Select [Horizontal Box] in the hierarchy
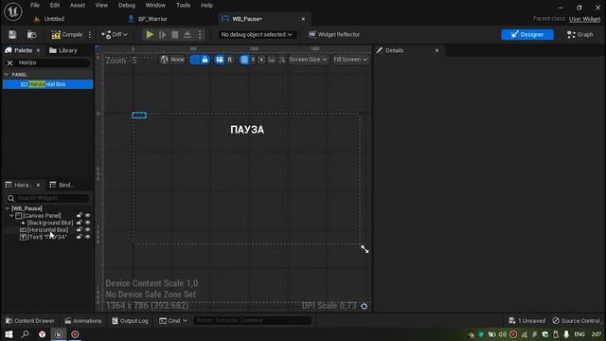 coord(47,229)
